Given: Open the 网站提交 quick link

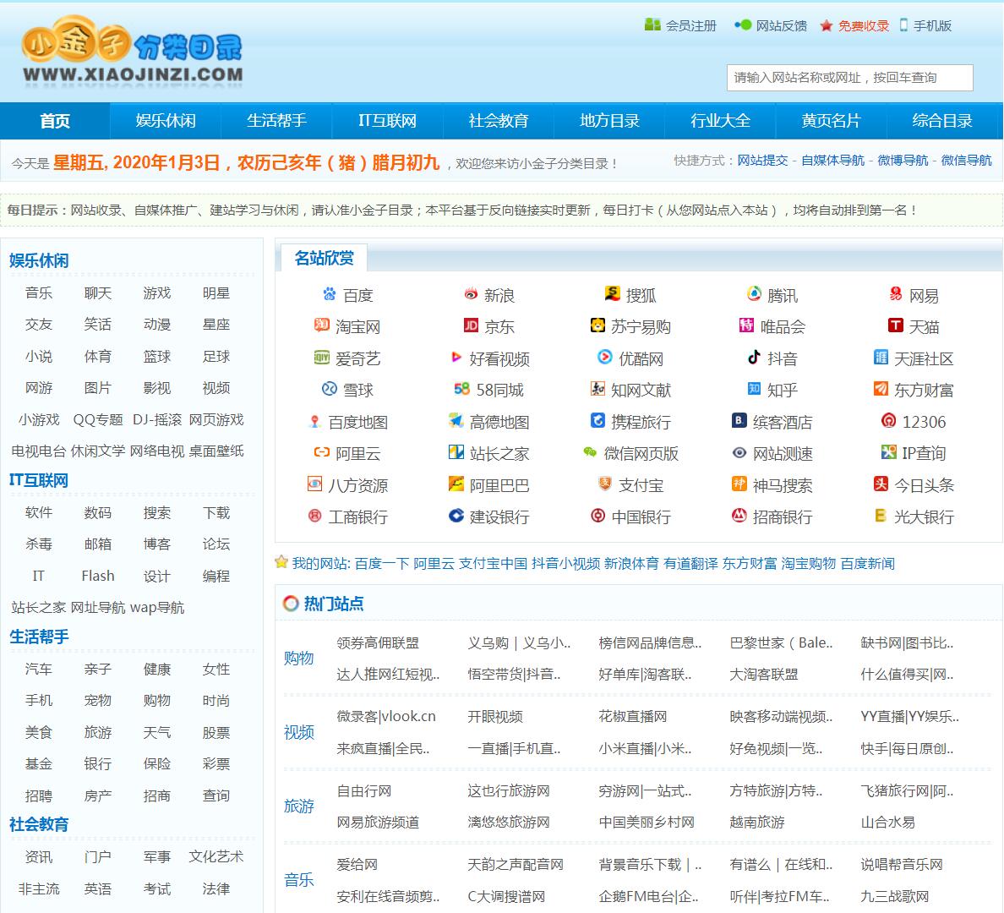Looking at the screenshot, I should pyautogui.click(x=762, y=160).
